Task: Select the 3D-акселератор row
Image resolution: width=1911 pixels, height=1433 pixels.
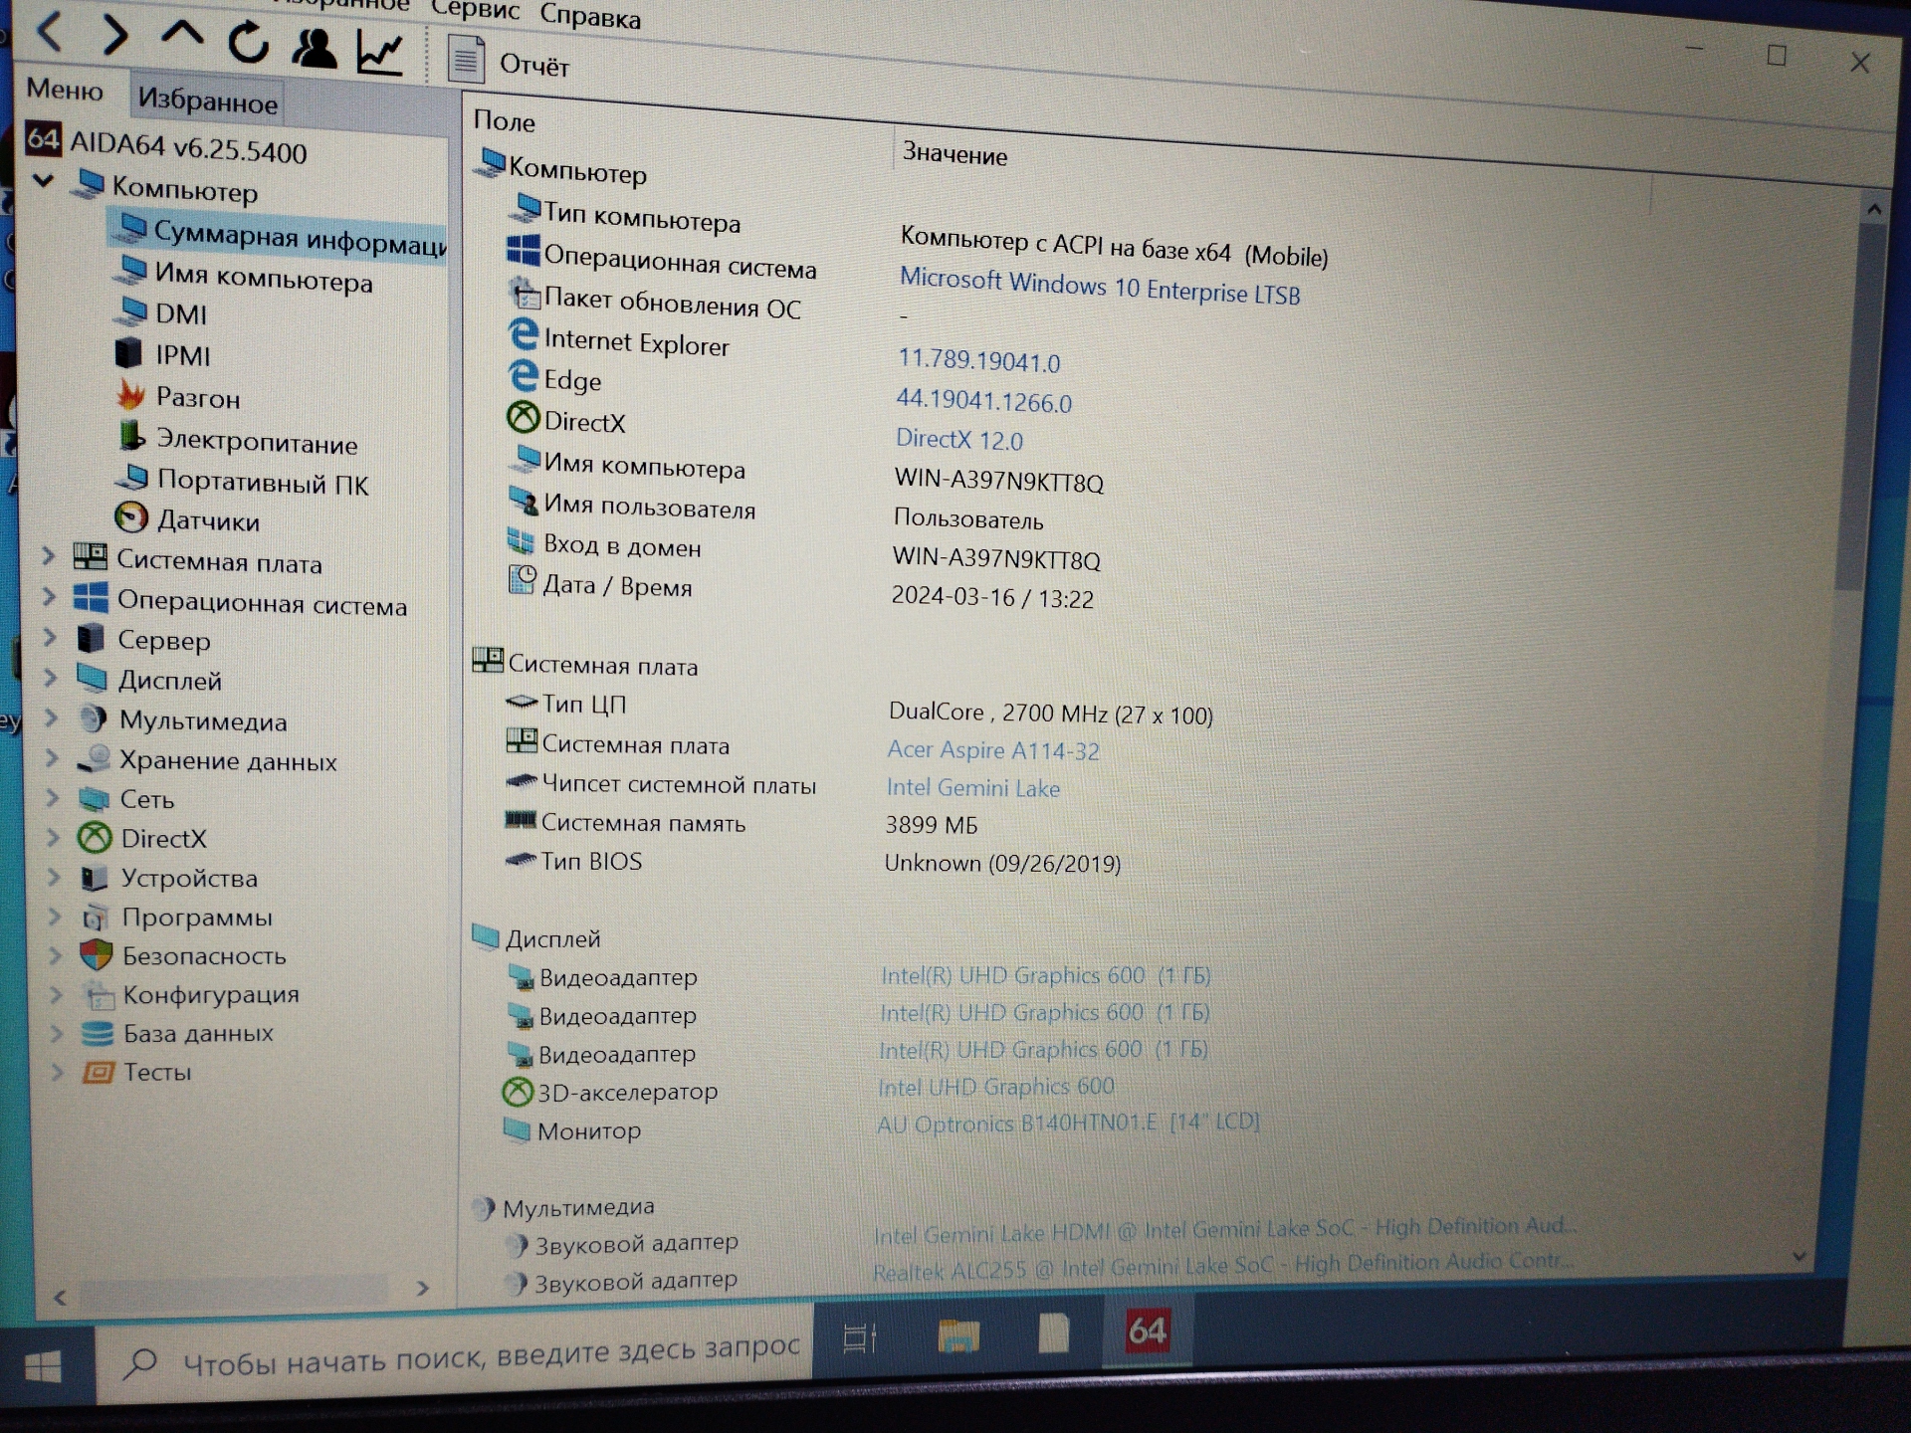Action: [807, 1090]
